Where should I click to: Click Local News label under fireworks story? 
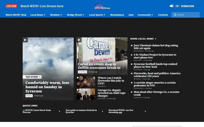tap(101, 86)
